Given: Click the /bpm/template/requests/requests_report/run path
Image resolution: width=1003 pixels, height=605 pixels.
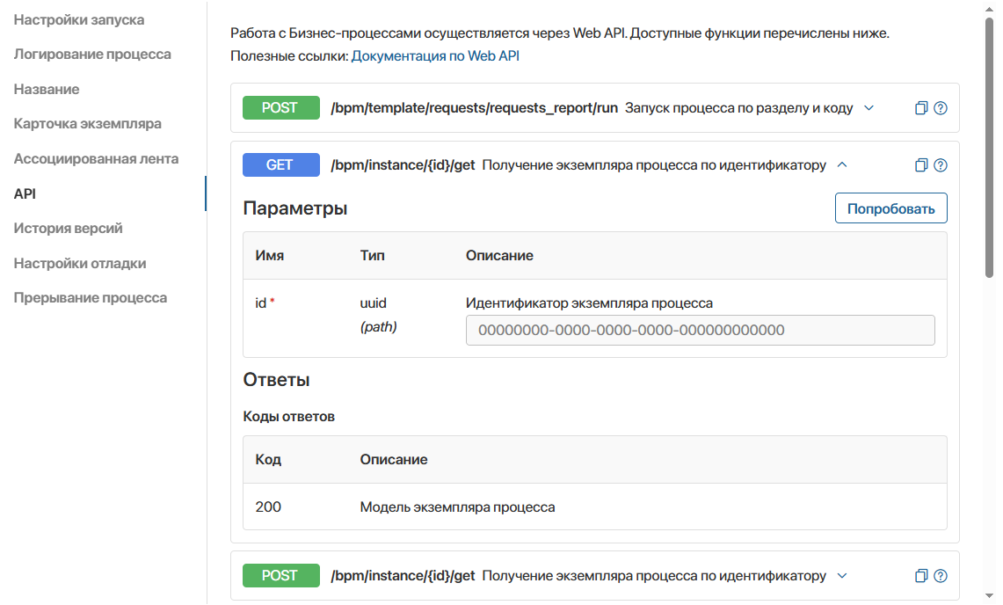Looking at the screenshot, I should click(474, 108).
